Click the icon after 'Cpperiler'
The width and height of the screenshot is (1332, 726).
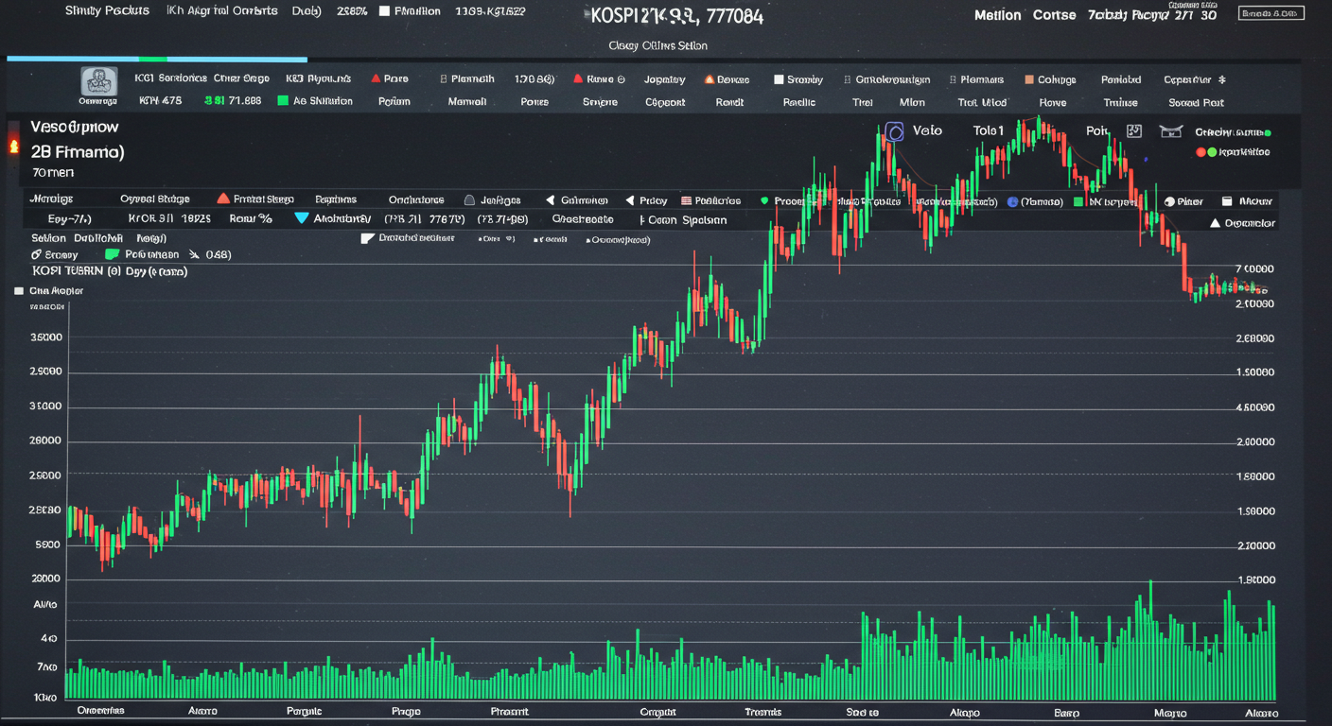[x=1221, y=79]
